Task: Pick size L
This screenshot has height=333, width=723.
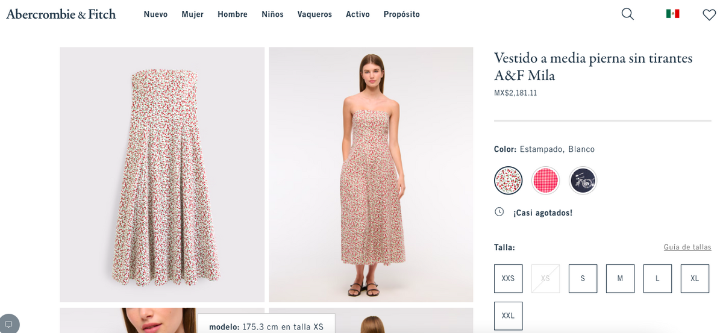Action: 657,278
